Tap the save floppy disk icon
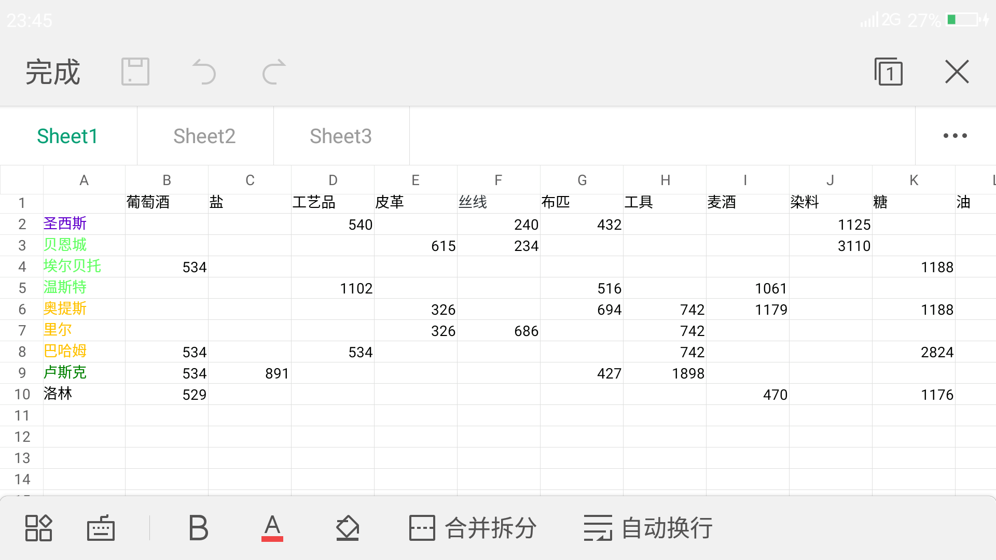Screen dimensions: 996x560 pyautogui.click(x=135, y=72)
